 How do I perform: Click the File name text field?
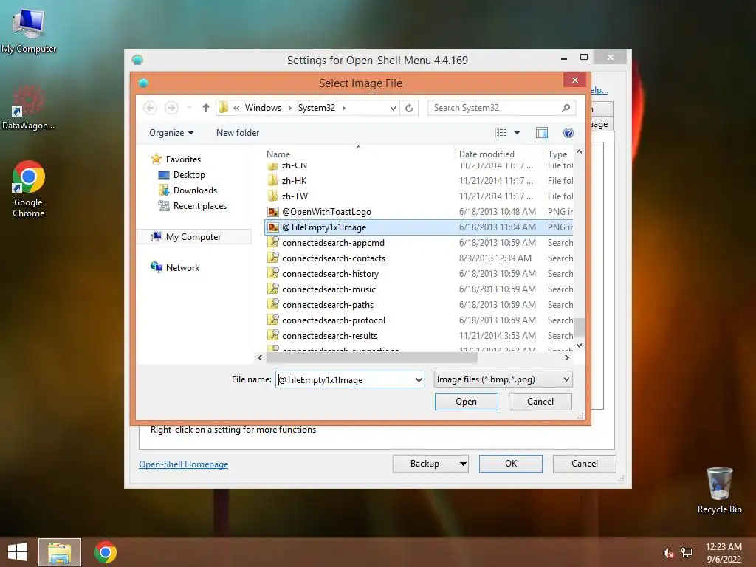click(345, 380)
